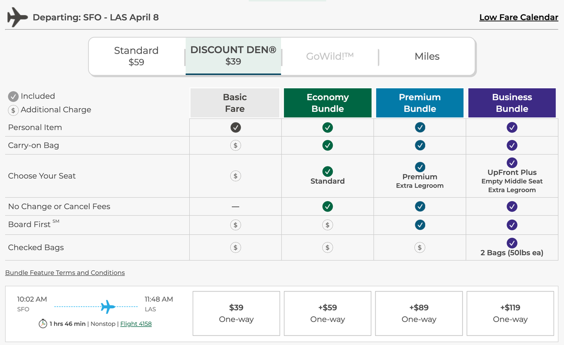Select the $39 One-way Basic Fare

[x=236, y=313]
